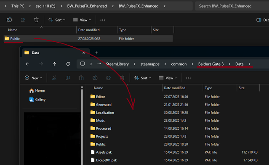Open Home in the navigation pane
Viewport: 269px width, 165px height.
tap(37, 90)
